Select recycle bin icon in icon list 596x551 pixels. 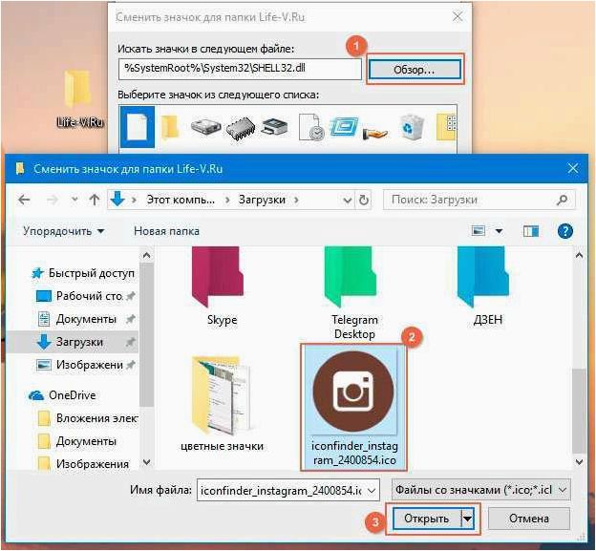coord(411,128)
